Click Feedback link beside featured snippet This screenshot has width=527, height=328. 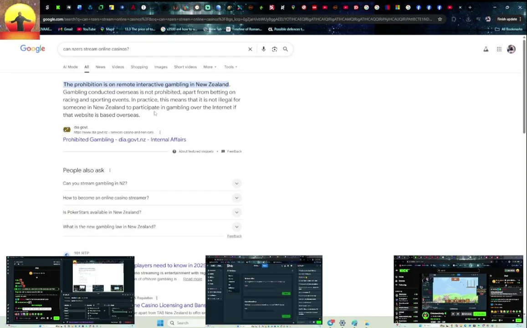click(x=234, y=152)
